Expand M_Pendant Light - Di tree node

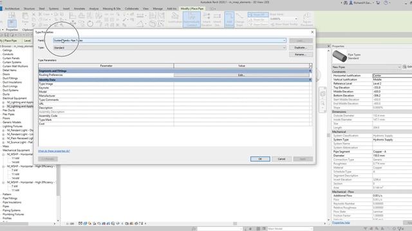[x=3, y=130]
